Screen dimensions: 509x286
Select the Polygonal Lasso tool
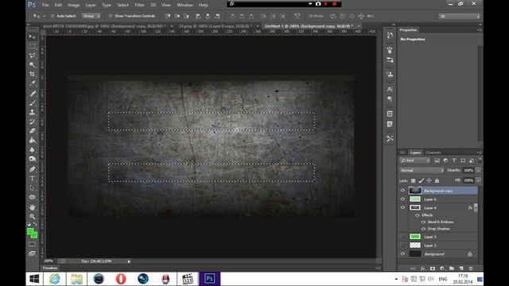point(32,56)
